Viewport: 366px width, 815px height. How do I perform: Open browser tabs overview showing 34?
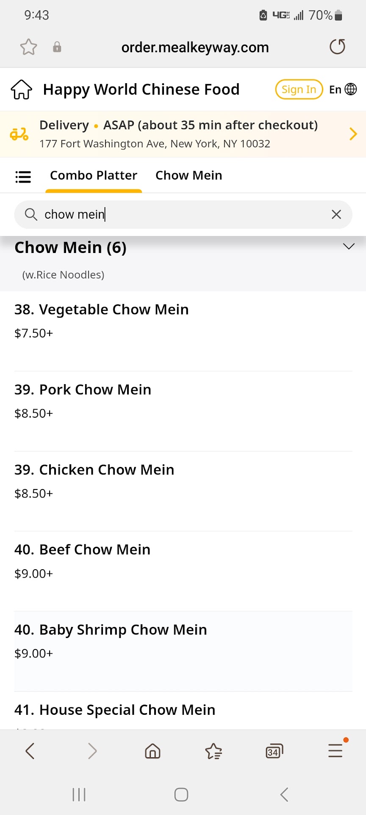pos(274,752)
